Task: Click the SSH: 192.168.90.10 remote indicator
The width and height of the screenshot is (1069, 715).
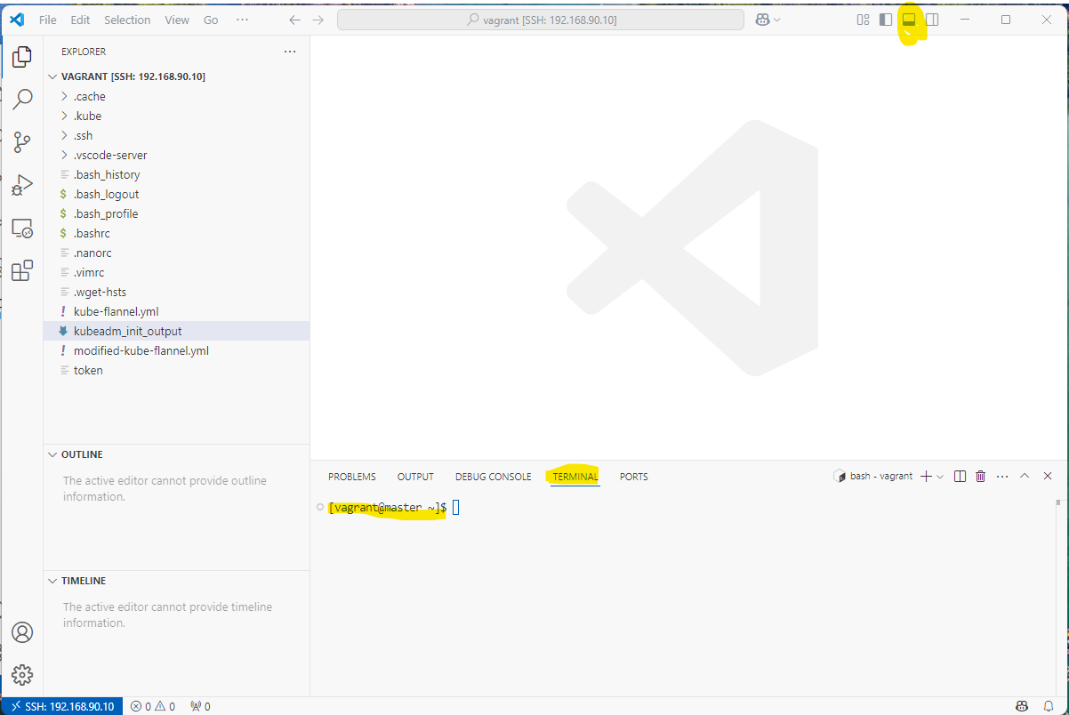Action: pos(61,706)
